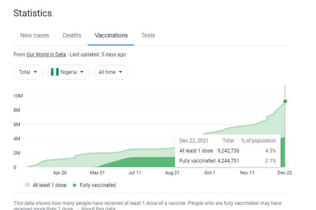Click the About this data link
This screenshot has height=210, width=316.
click(x=98, y=208)
